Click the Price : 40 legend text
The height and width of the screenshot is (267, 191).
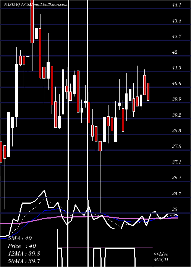pos(22,246)
